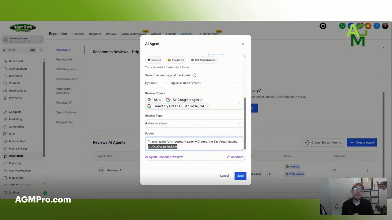392x220 pixels.
Task: Click Generate response preview link
Action: coord(235,157)
